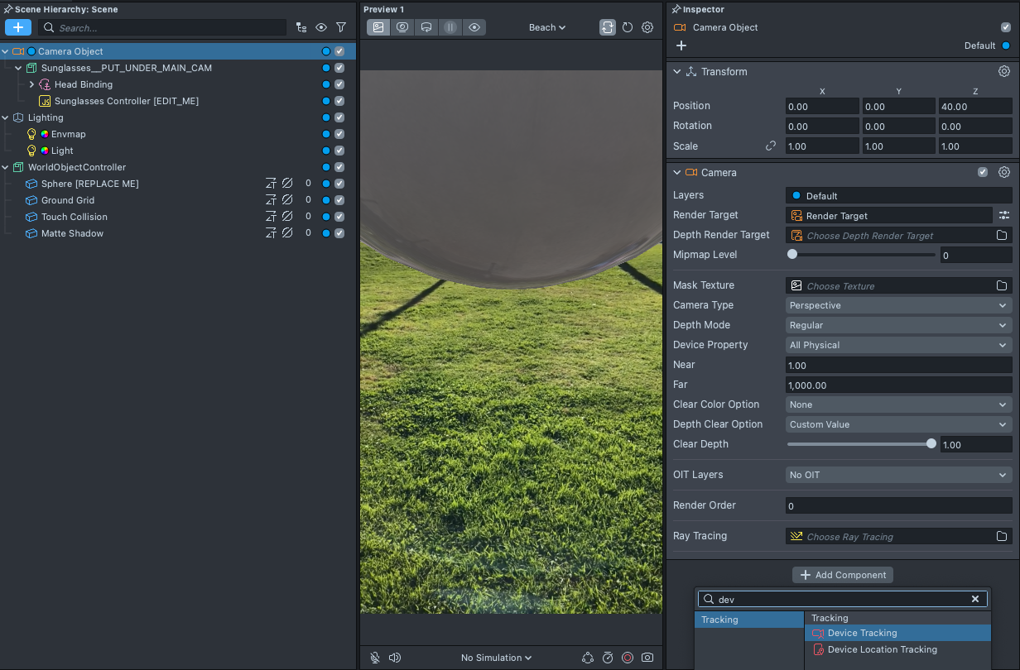Click the refresh icon in Preview panel

click(x=628, y=27)
